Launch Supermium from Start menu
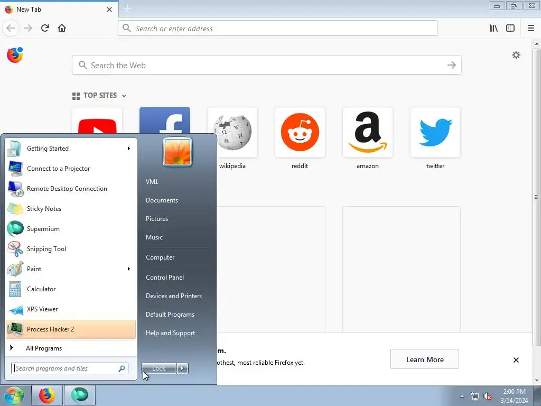This screenshot has height=406, width=541. tap(71, 228)
